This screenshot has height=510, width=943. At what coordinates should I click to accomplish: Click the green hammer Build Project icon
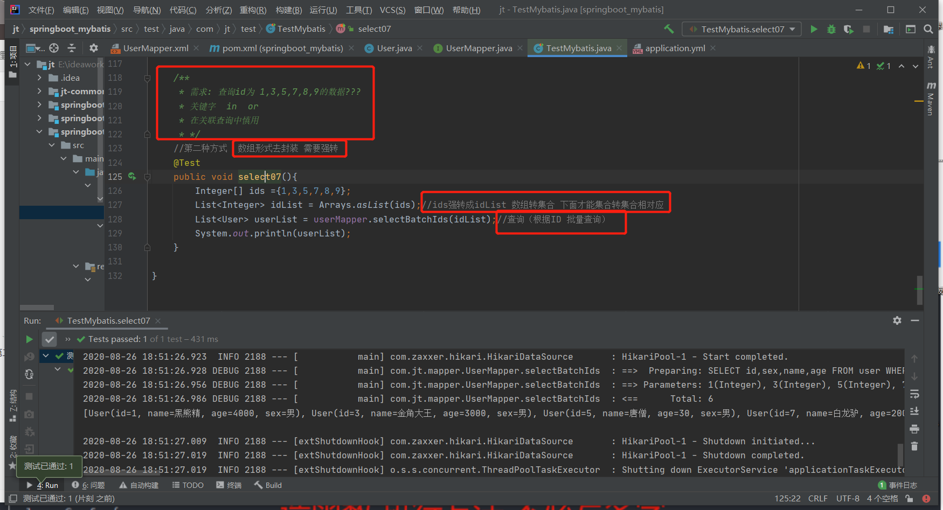(669, 29)
